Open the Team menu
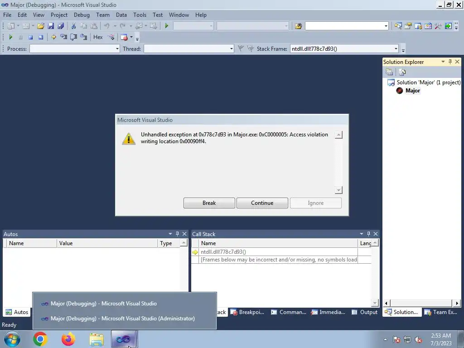 tap(103, 15)
